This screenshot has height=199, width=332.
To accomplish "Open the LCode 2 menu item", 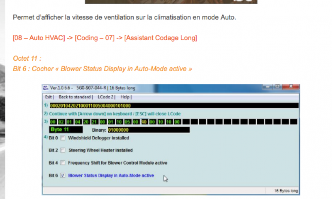I will [x=105, y=97].
